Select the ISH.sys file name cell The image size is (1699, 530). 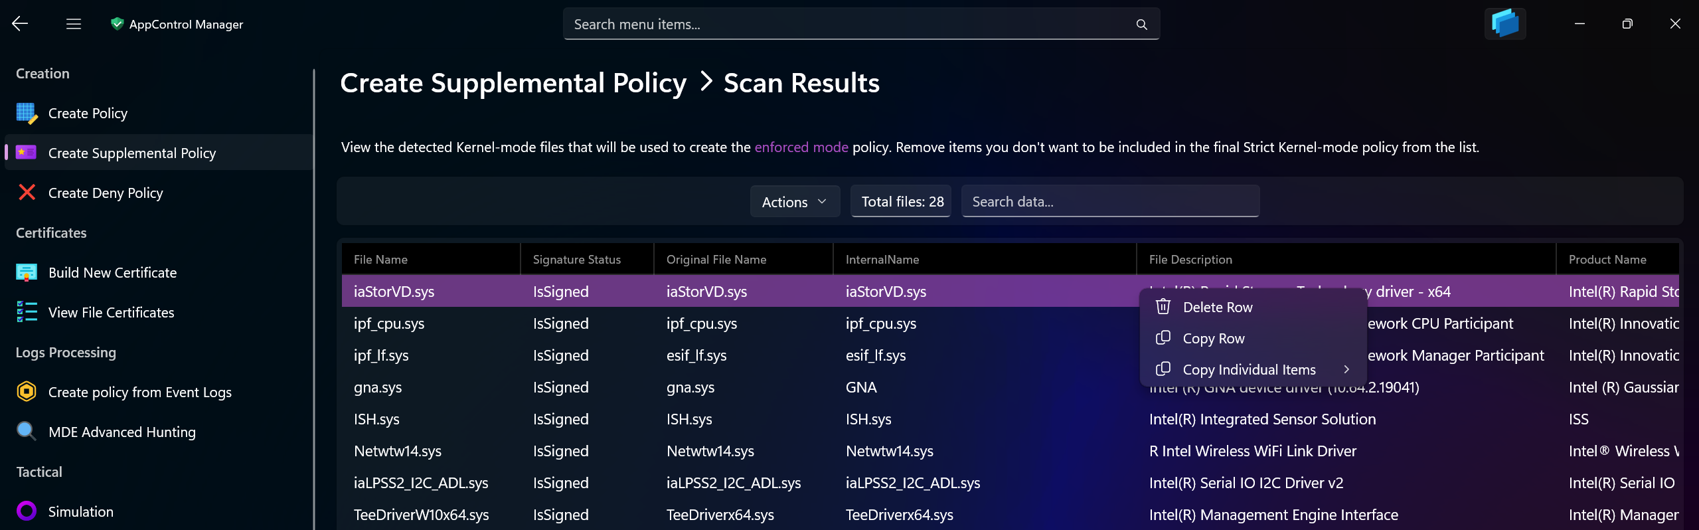[376, 419]
